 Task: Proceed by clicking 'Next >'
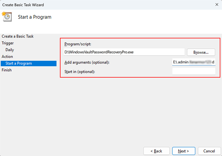[x=183, y=151]
